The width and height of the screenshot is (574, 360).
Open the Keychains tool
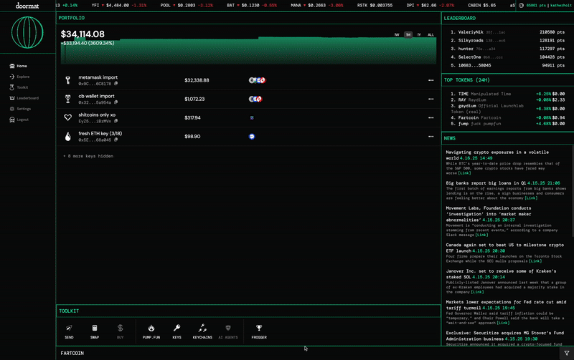(202, 331)
